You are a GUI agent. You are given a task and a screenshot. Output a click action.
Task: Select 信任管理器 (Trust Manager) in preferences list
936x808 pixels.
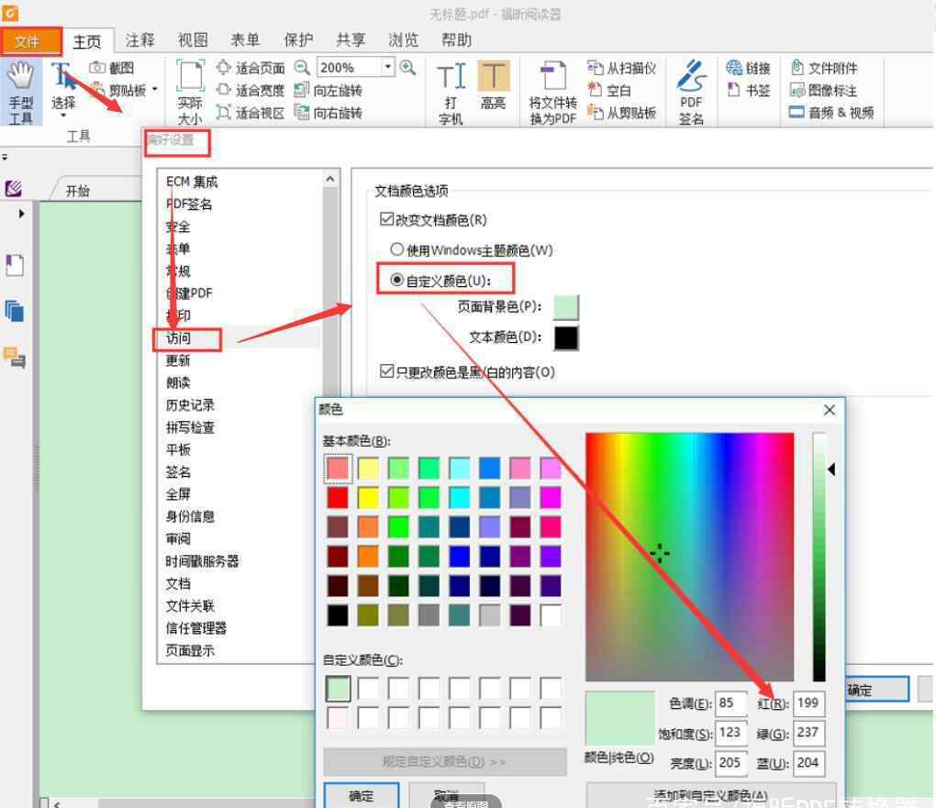click(x=196, y=627)
